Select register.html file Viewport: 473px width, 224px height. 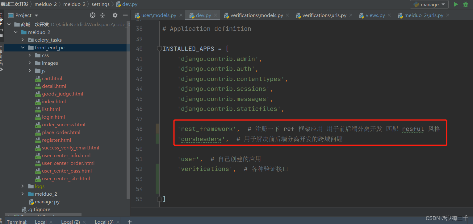57,140
